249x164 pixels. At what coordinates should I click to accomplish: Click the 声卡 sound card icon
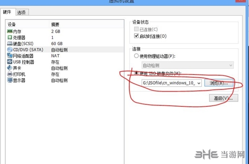click(10, 68)
